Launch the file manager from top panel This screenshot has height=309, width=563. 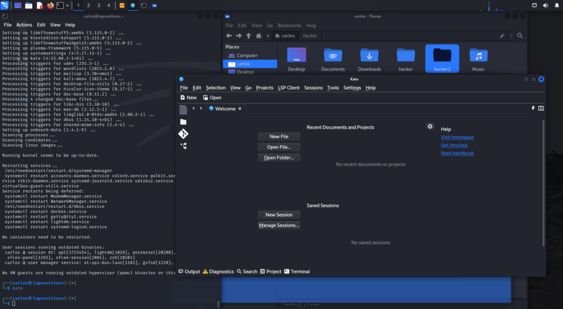point(29,5)
